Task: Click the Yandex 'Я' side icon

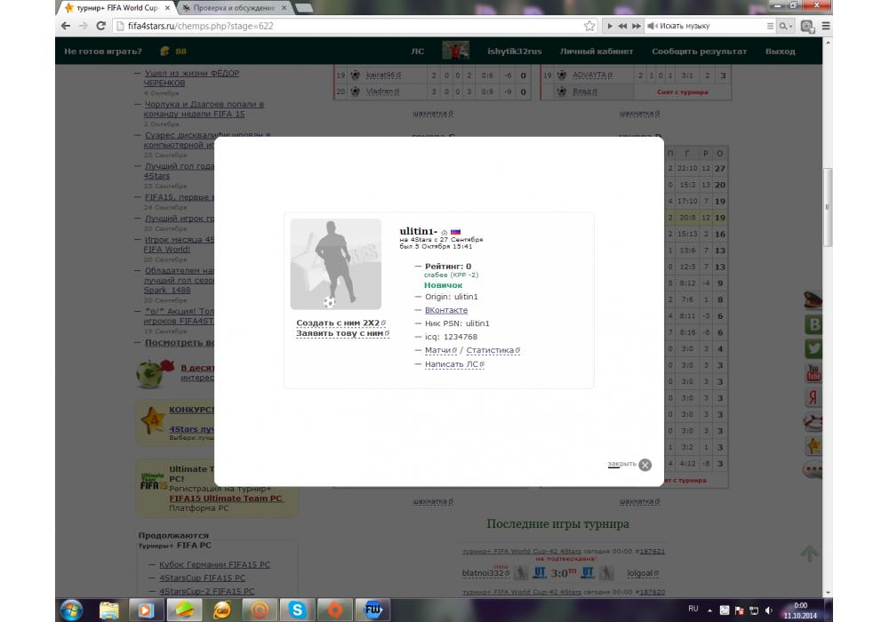Action: click(x=813, y=397)
